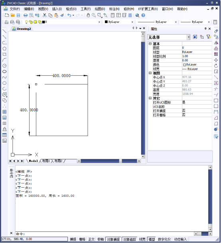Select the Circle drawing tool

(4, 66)
